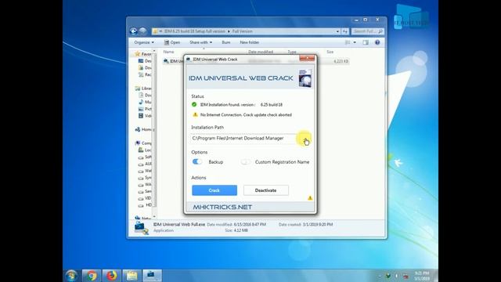The image size is (501, 282).
Task: Click the Deactivate button
Action: 266,190
